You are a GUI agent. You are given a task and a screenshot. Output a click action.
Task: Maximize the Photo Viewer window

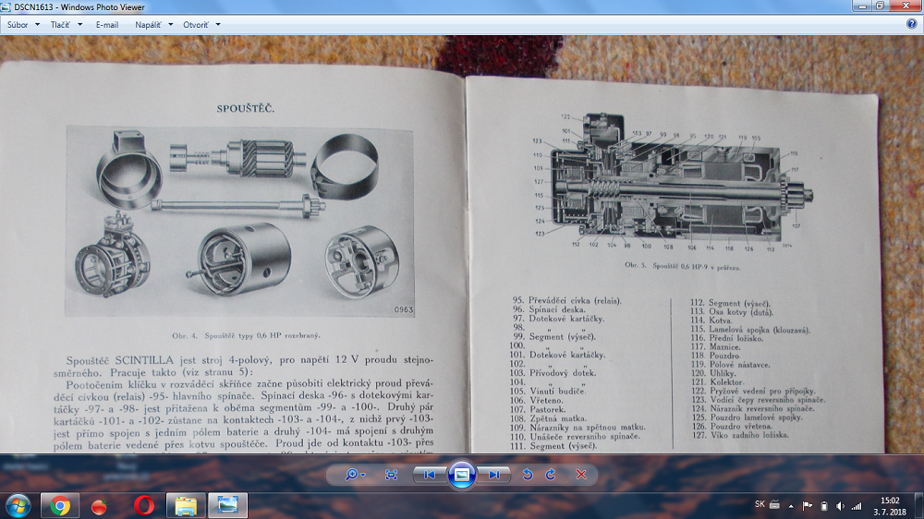(880, 6)
